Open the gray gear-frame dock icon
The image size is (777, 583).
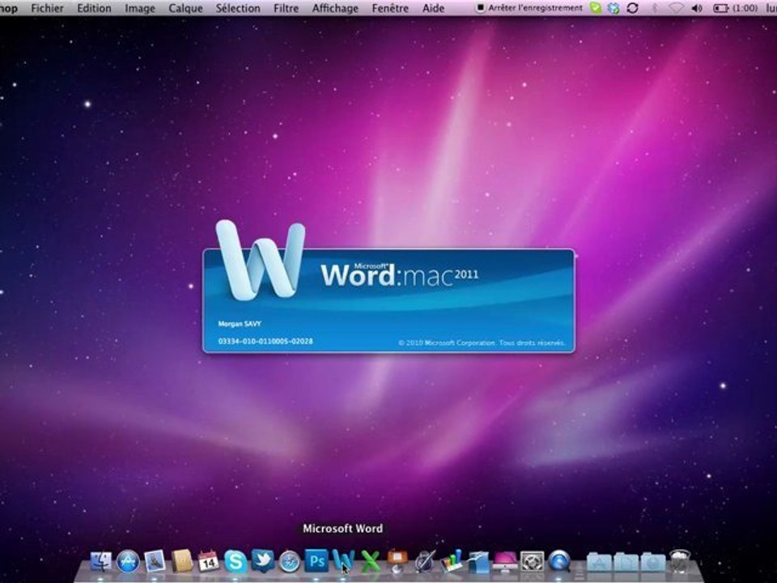(x=532, y=562)
